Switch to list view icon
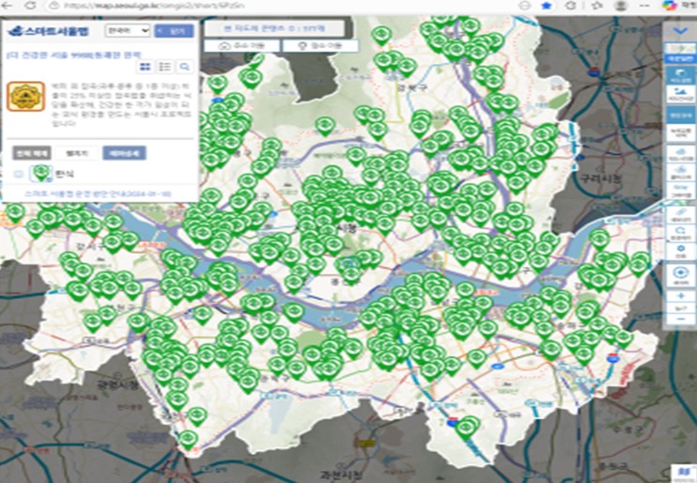The height and width of the screenshot is (483, 697). click(x=164, y=67)
